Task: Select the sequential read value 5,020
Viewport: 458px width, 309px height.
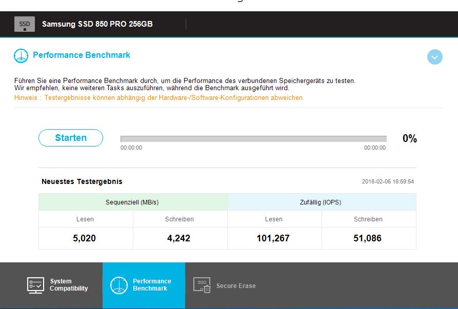Action: click(85, 238)
